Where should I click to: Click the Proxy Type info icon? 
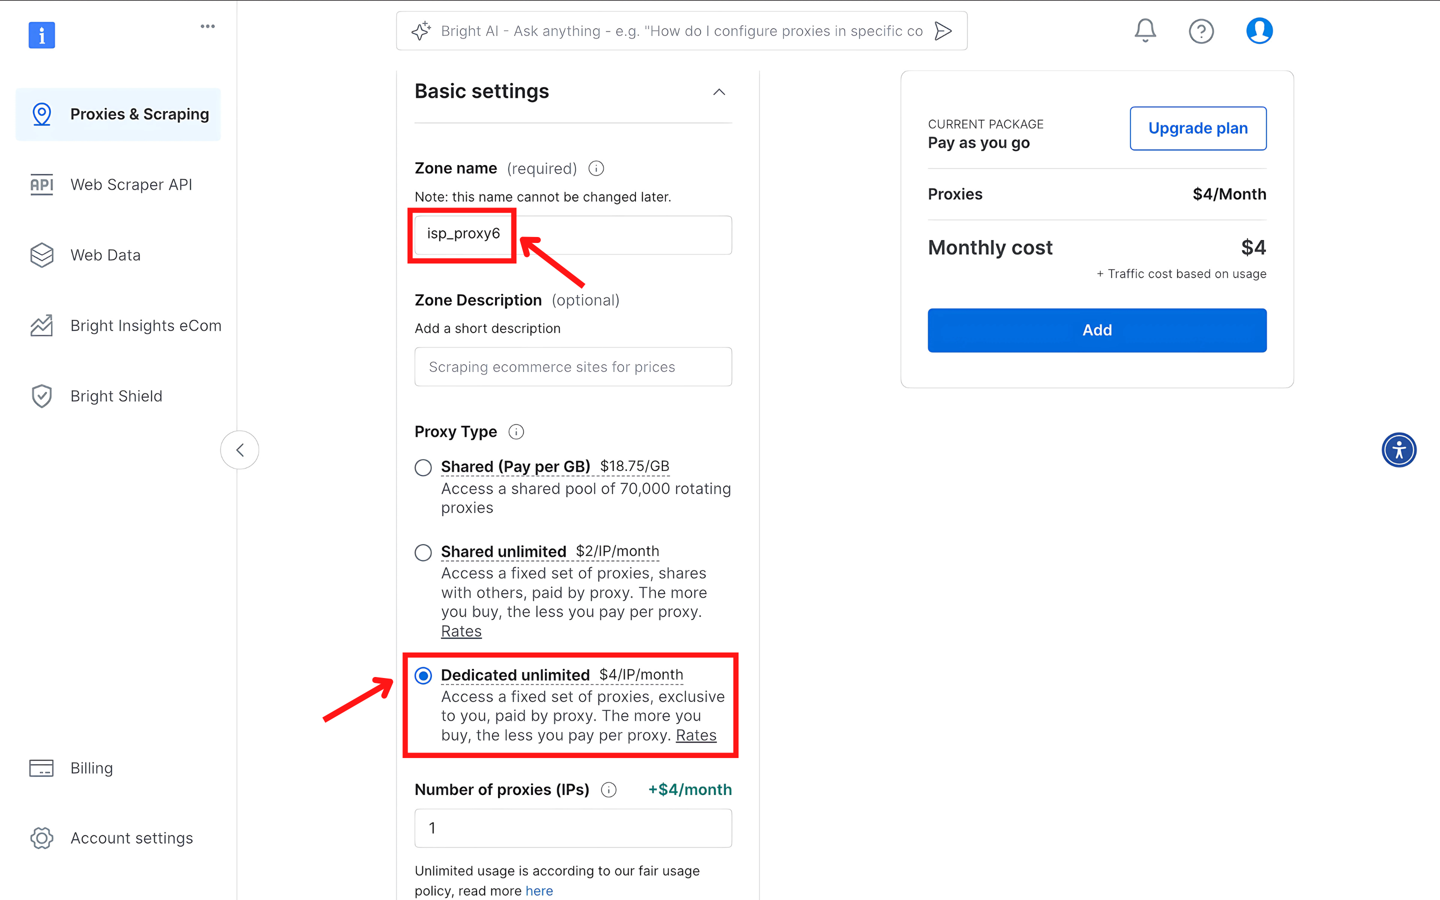[x=516, y=431]
